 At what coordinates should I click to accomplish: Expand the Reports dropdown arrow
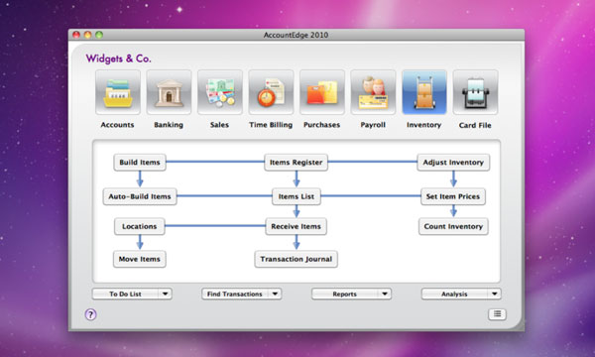(x=385, y=294)
